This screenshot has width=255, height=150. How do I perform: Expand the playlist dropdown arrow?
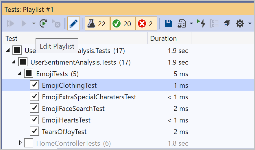point(191,24)
